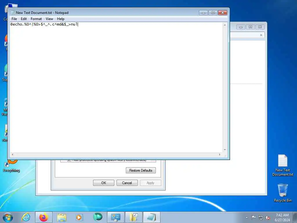This screenshot has height=223, width=297.
Task: Select the Recycle Bin desktop icon
Action: point(282,193)
